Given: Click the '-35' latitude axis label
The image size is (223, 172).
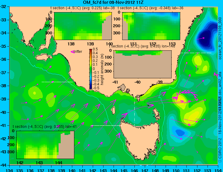Looking at the screenshot, I should [x=3, y=46].
